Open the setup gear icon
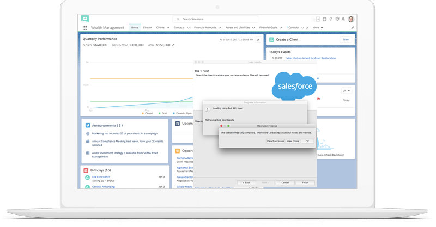Viewport: 436px width, 227px height. (337, 19)
